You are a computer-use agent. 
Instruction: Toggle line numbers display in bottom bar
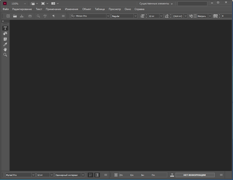pos(91,175)
